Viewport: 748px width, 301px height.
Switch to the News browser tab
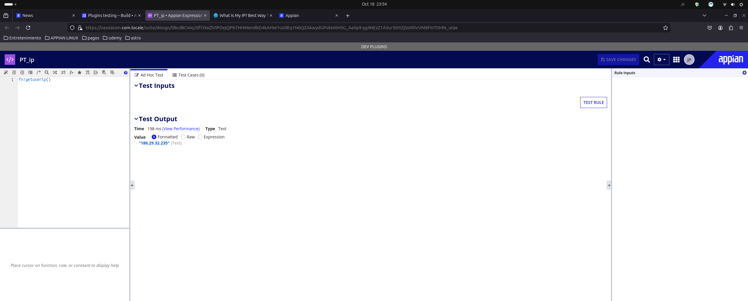45,15
